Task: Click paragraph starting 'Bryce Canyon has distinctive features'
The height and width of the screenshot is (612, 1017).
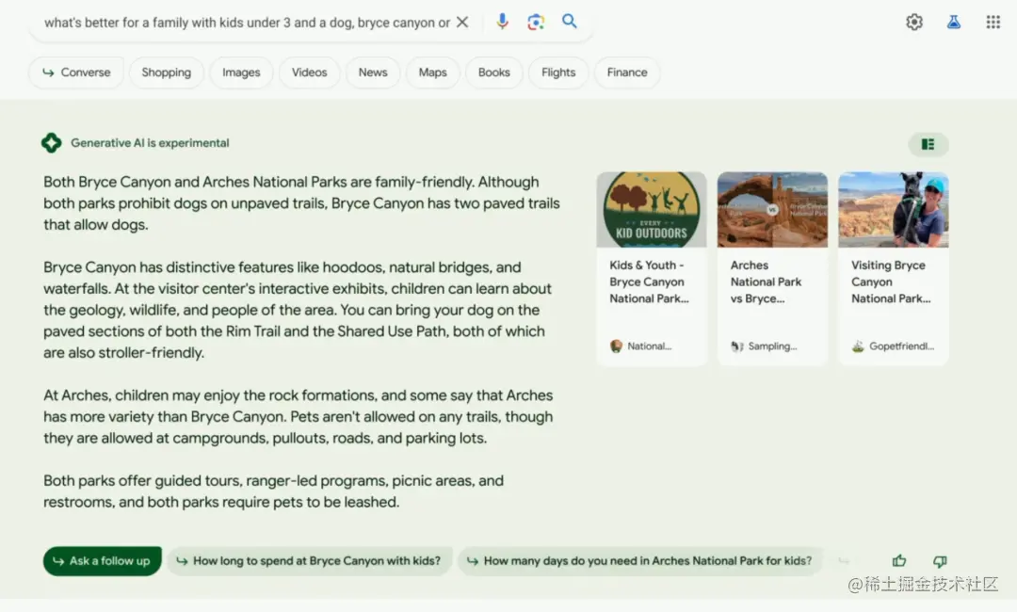Action: (298, 310)
